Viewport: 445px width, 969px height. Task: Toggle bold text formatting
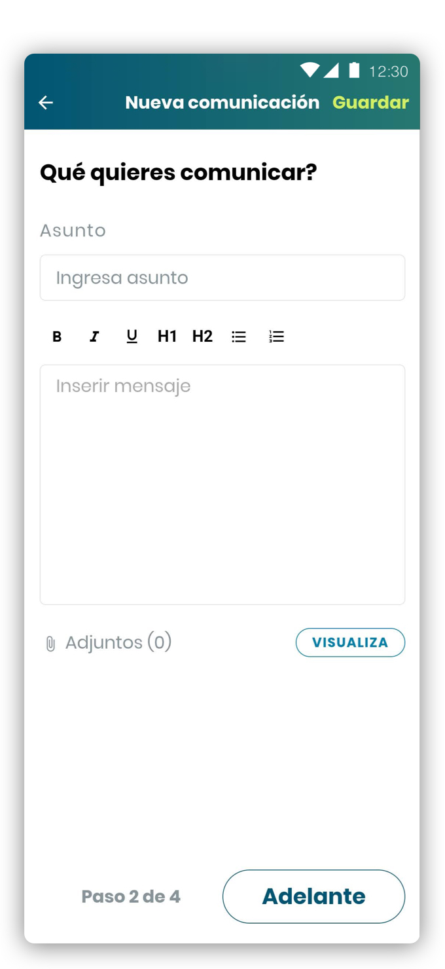(57, 337)
